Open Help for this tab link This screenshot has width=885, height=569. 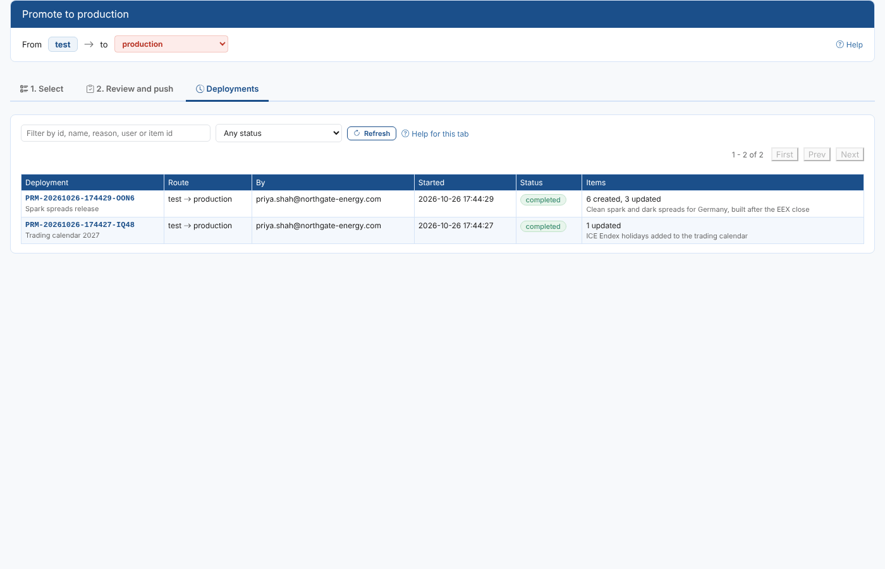coord(435,134)
